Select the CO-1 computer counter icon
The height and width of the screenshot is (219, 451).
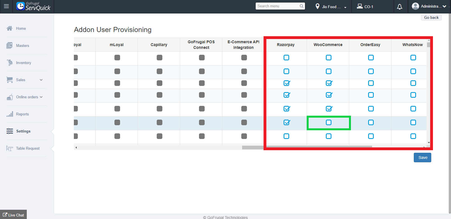[360, 6]
